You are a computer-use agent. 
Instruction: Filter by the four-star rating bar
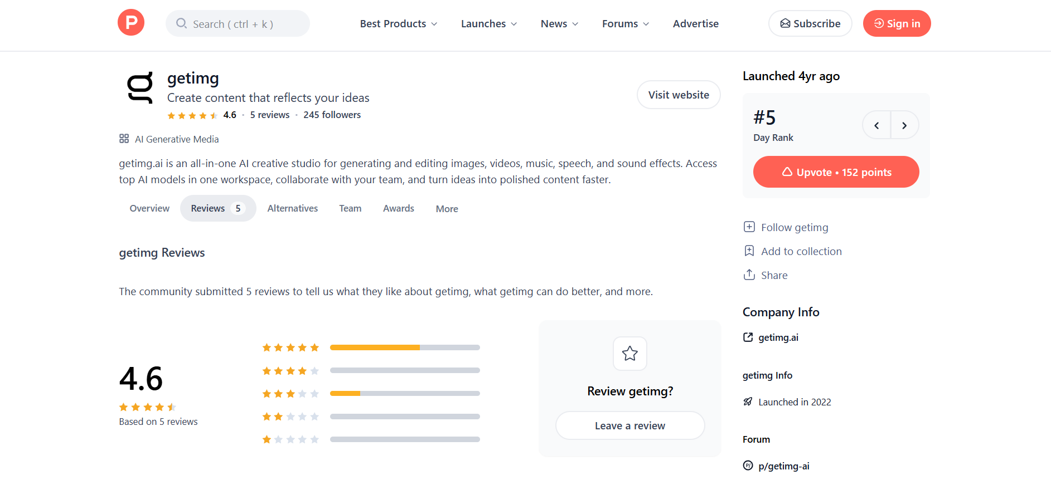pos(405,370)
